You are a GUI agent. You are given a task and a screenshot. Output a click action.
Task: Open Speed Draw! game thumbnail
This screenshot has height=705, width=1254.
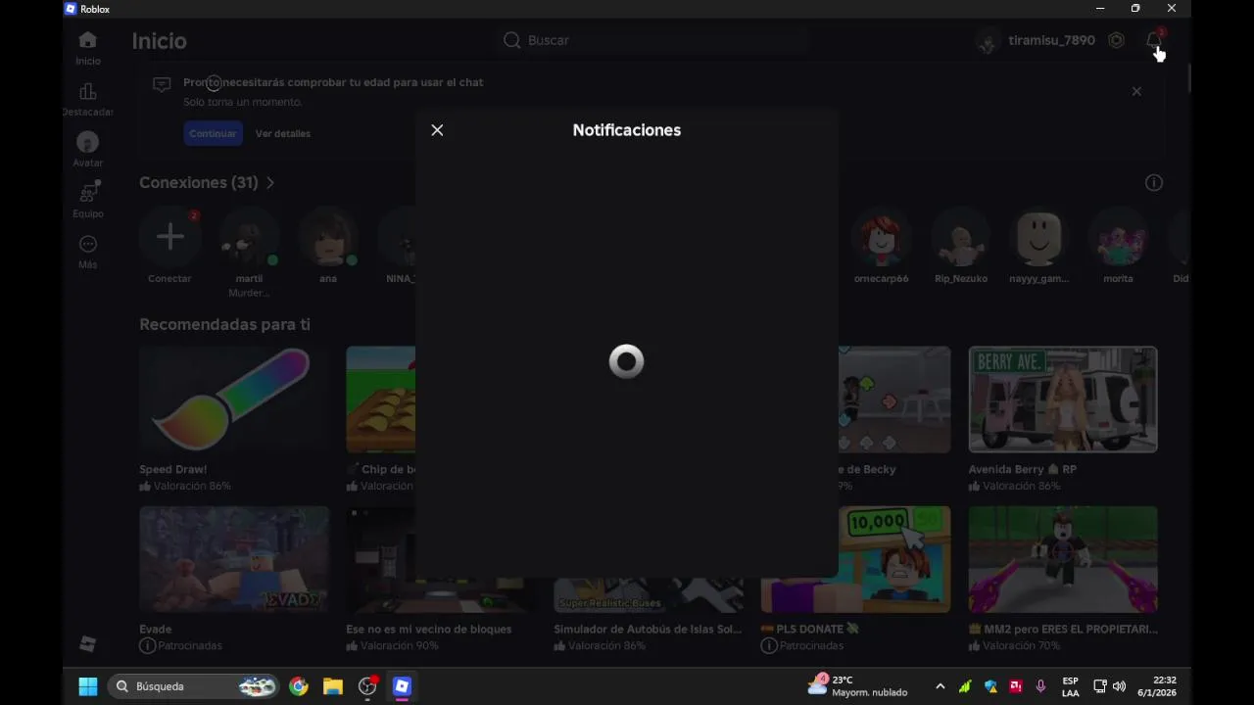[x=234, y=399]
